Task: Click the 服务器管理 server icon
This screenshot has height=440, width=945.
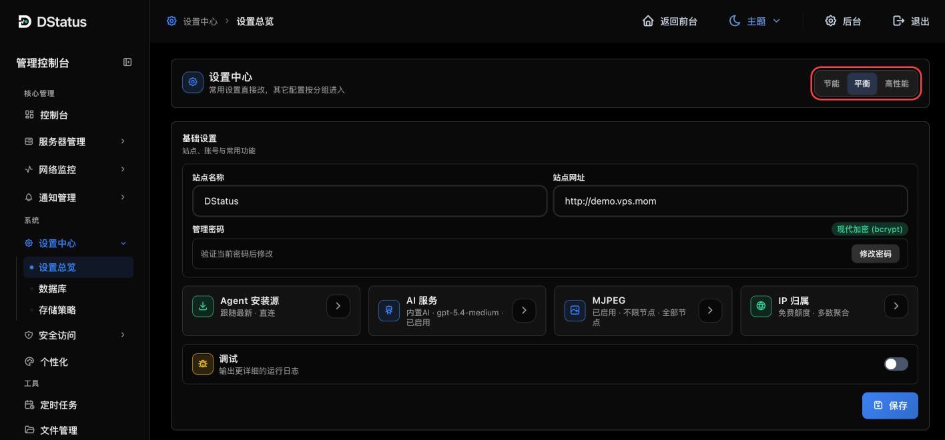Action: point(29,141)
